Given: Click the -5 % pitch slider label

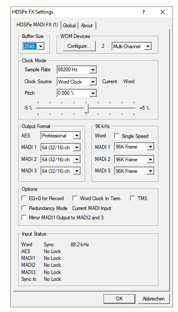Looking at the screenshot, I should tap(28, 108).
